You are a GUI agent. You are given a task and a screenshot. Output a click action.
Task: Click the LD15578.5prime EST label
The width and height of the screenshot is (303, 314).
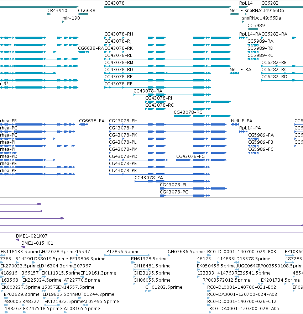point(252,259)
